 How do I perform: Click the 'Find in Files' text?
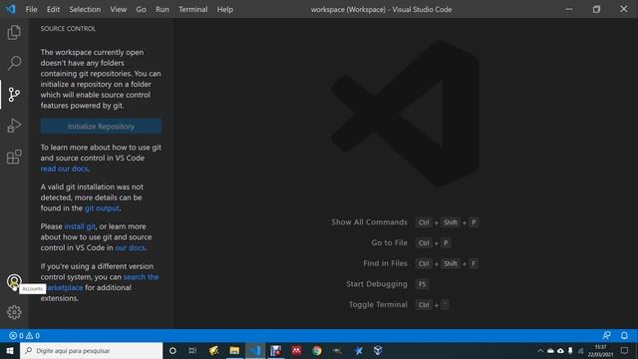(x=385, y=263)
